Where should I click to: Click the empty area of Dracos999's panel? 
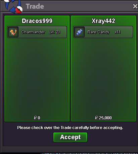[x=37, y=76]
